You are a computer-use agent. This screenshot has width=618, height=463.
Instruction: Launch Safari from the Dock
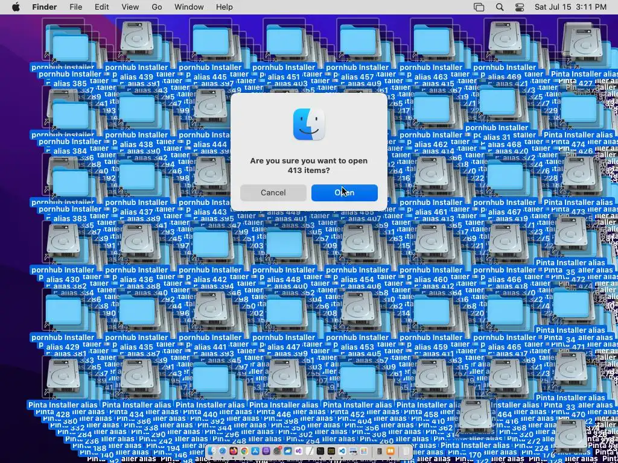point(223,451)
